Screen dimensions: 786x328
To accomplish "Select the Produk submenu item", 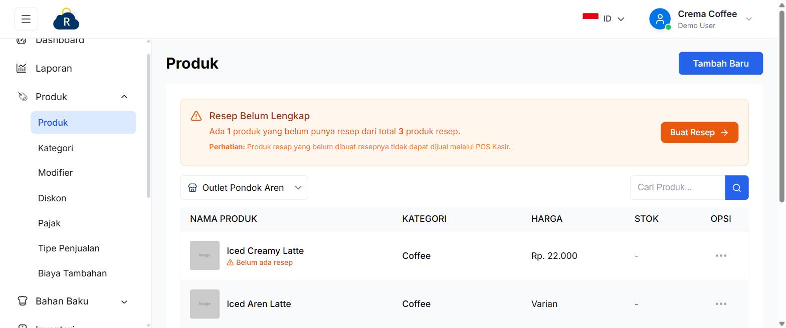I will tap(83, 122).
